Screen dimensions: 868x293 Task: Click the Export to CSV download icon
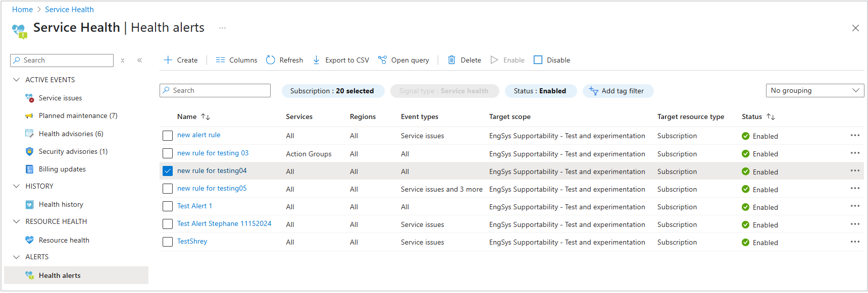click(x=317, y=60)
